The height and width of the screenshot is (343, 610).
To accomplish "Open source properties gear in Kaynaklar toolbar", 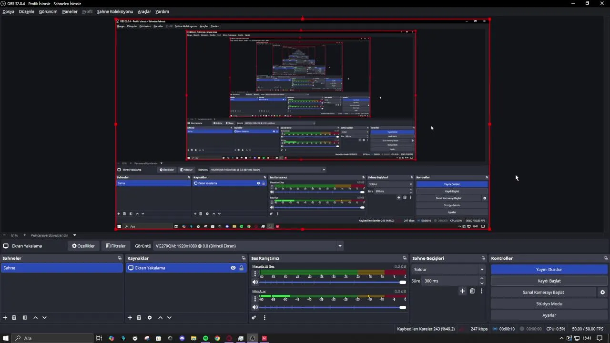I will 150,318.
